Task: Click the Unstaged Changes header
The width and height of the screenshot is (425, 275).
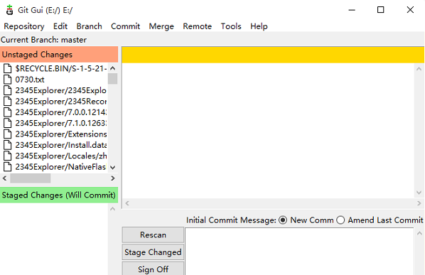Action: point(59,55)
